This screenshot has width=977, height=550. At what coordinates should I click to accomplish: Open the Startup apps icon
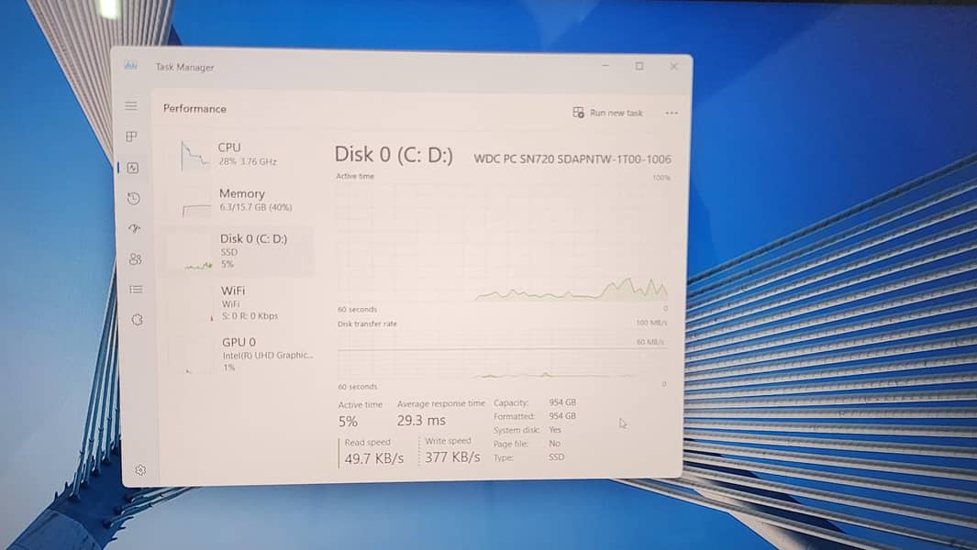pos(135,228)
